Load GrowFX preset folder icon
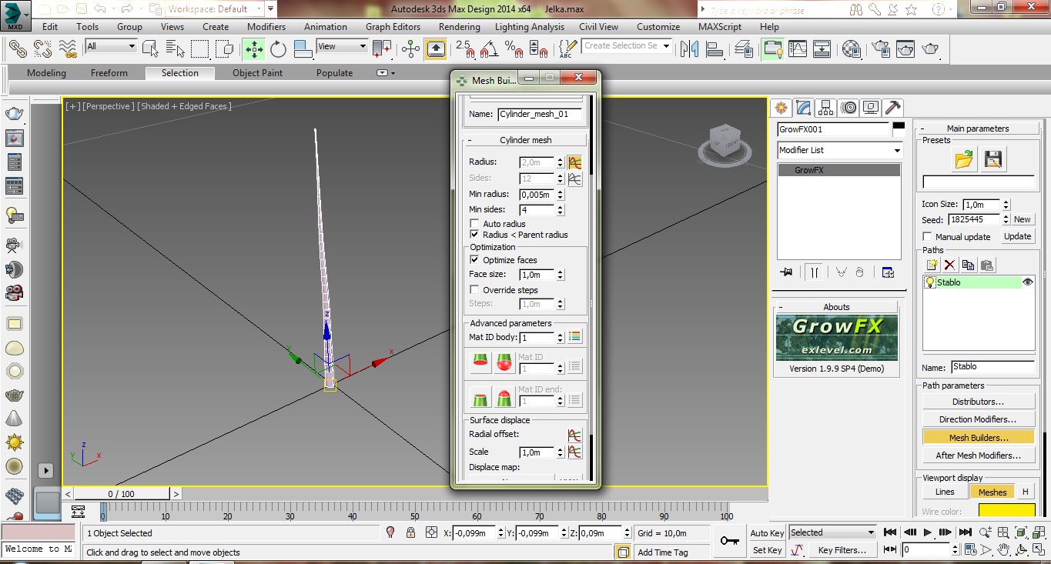Screen dimensions: 1051x564 (964, 159)
